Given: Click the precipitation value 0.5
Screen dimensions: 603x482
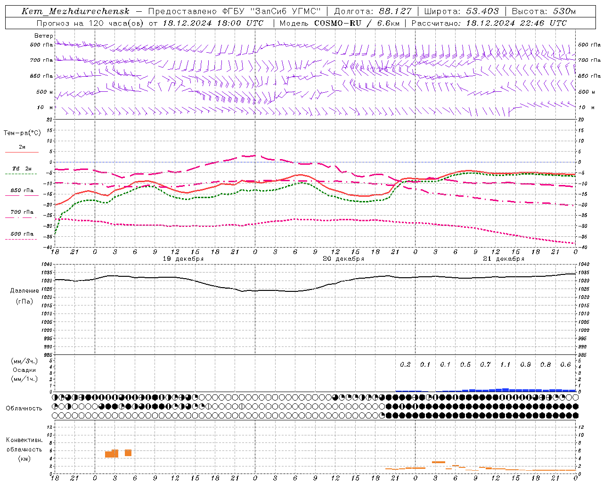Looking at the screenshot, I should coord(465,365).
